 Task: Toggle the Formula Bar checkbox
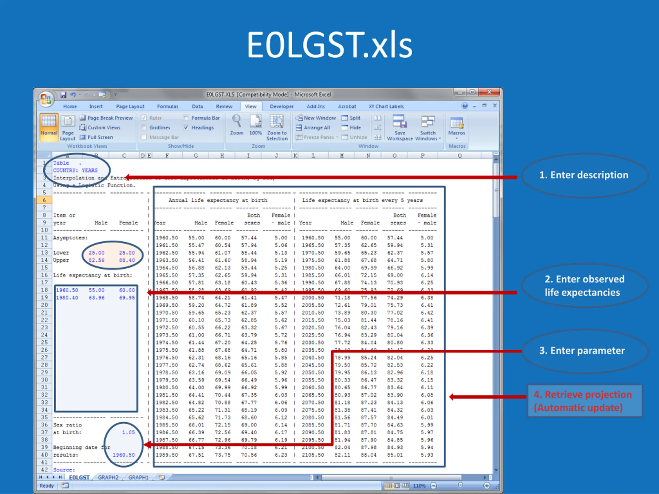coord(186,118)
